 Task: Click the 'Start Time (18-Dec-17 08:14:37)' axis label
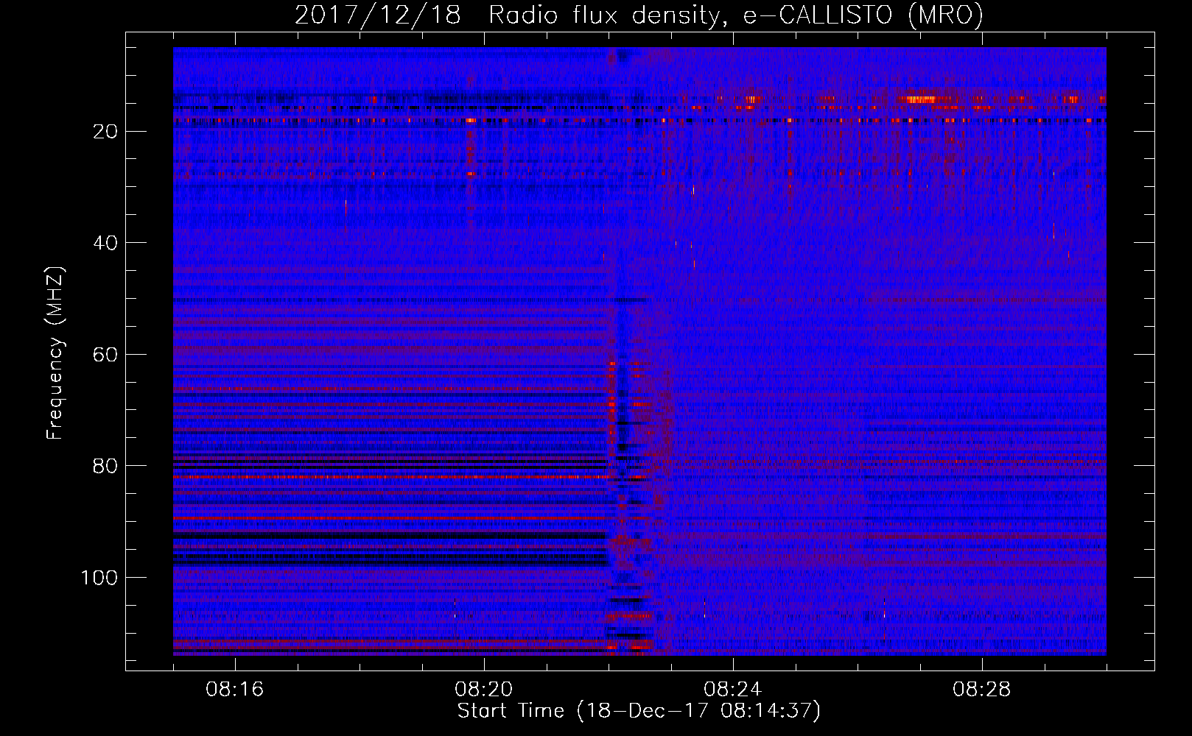point(639,711)
